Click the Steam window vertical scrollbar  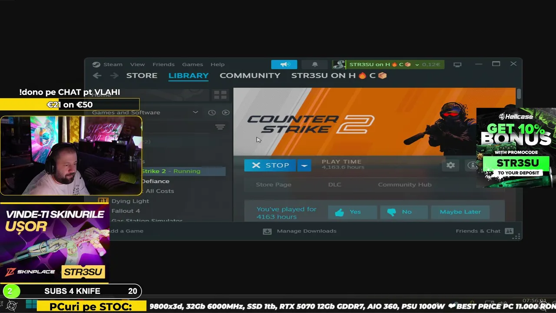click(x=519, y=93)
